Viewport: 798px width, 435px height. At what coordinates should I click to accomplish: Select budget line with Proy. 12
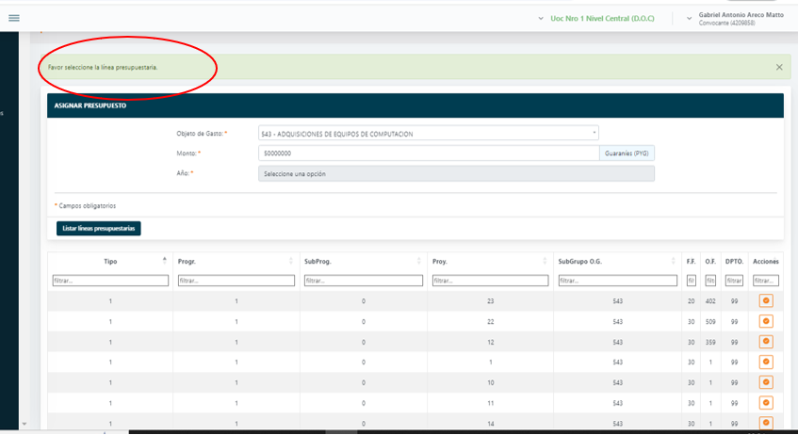(x=766, y=342)
